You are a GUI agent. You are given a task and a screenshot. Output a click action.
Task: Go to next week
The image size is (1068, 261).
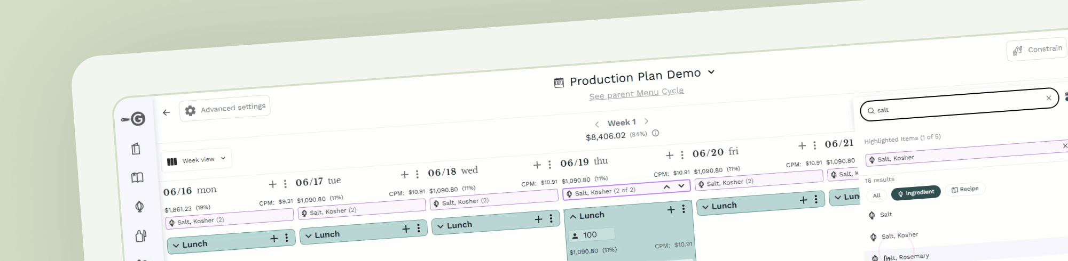click(x=646, y=121)
